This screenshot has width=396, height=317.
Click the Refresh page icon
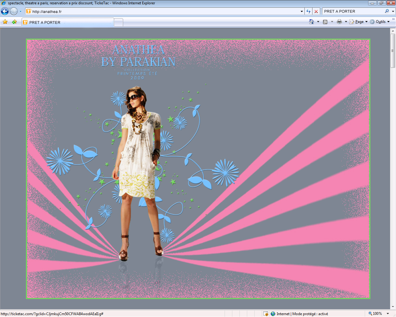pyautogui.click(x=308, y=11)
